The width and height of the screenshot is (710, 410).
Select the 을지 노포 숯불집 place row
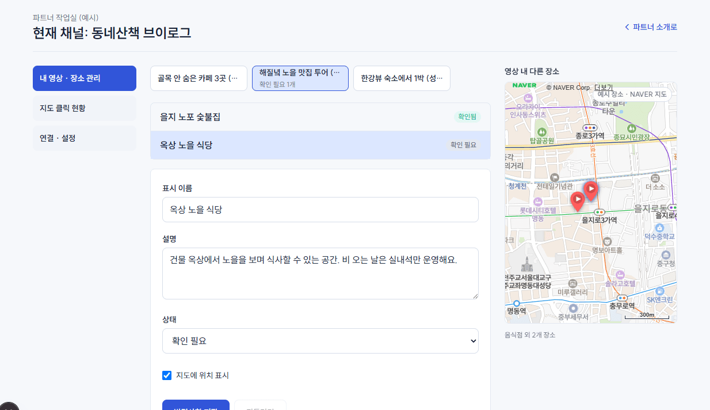(x=320, y=117)
